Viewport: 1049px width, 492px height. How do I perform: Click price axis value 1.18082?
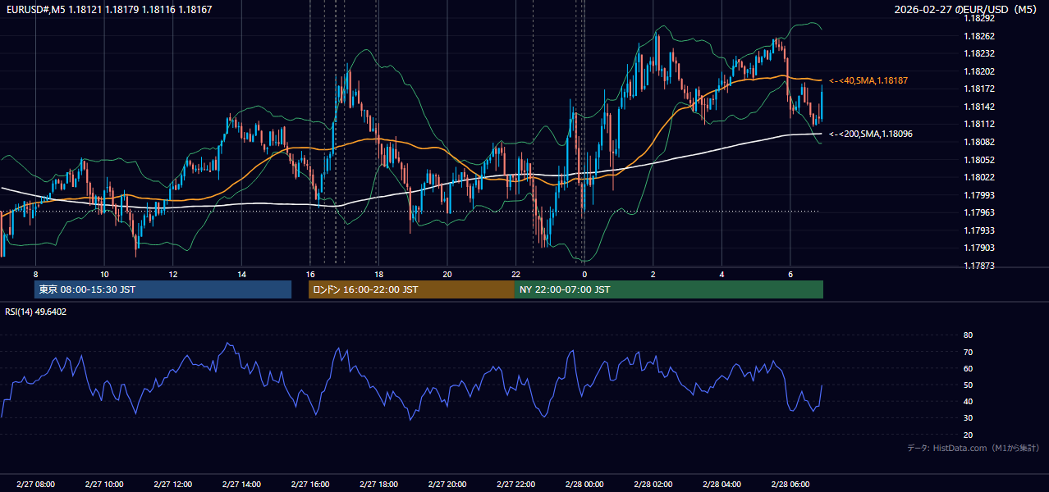point(978,142)
